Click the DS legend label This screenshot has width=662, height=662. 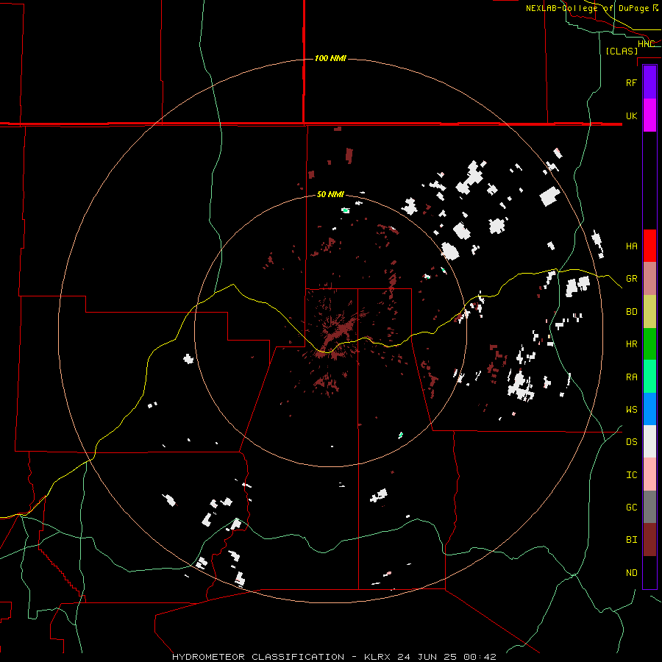(631, 441)
